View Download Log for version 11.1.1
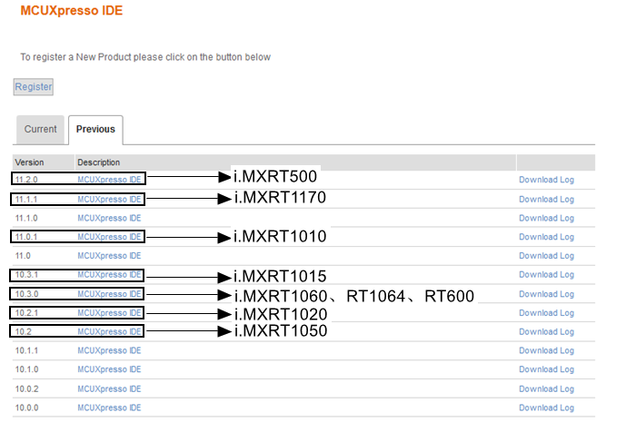The height and width of the screenshot is (442, 636). tap(546, 200)
